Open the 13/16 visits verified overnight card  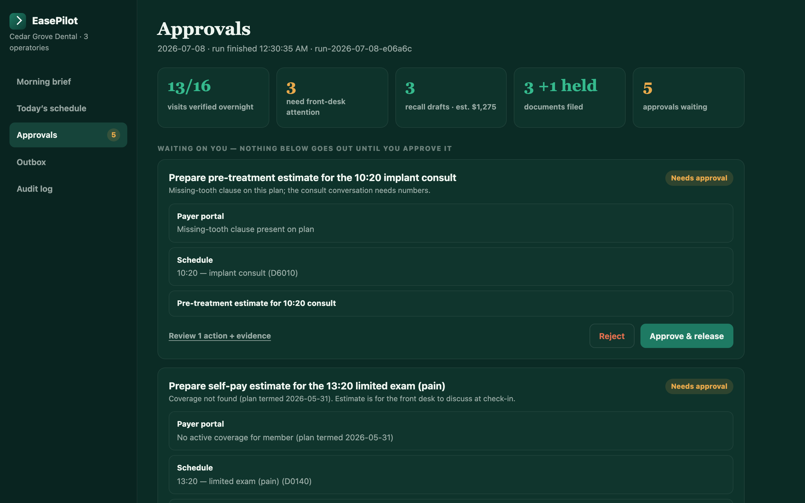click(x=213, y=97)
